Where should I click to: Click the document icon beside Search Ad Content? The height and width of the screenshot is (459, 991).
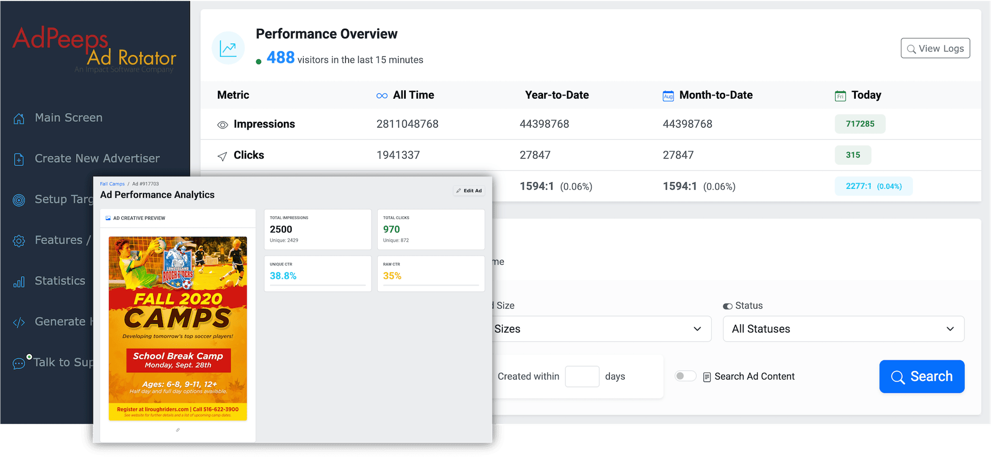(x=707, y=377)
